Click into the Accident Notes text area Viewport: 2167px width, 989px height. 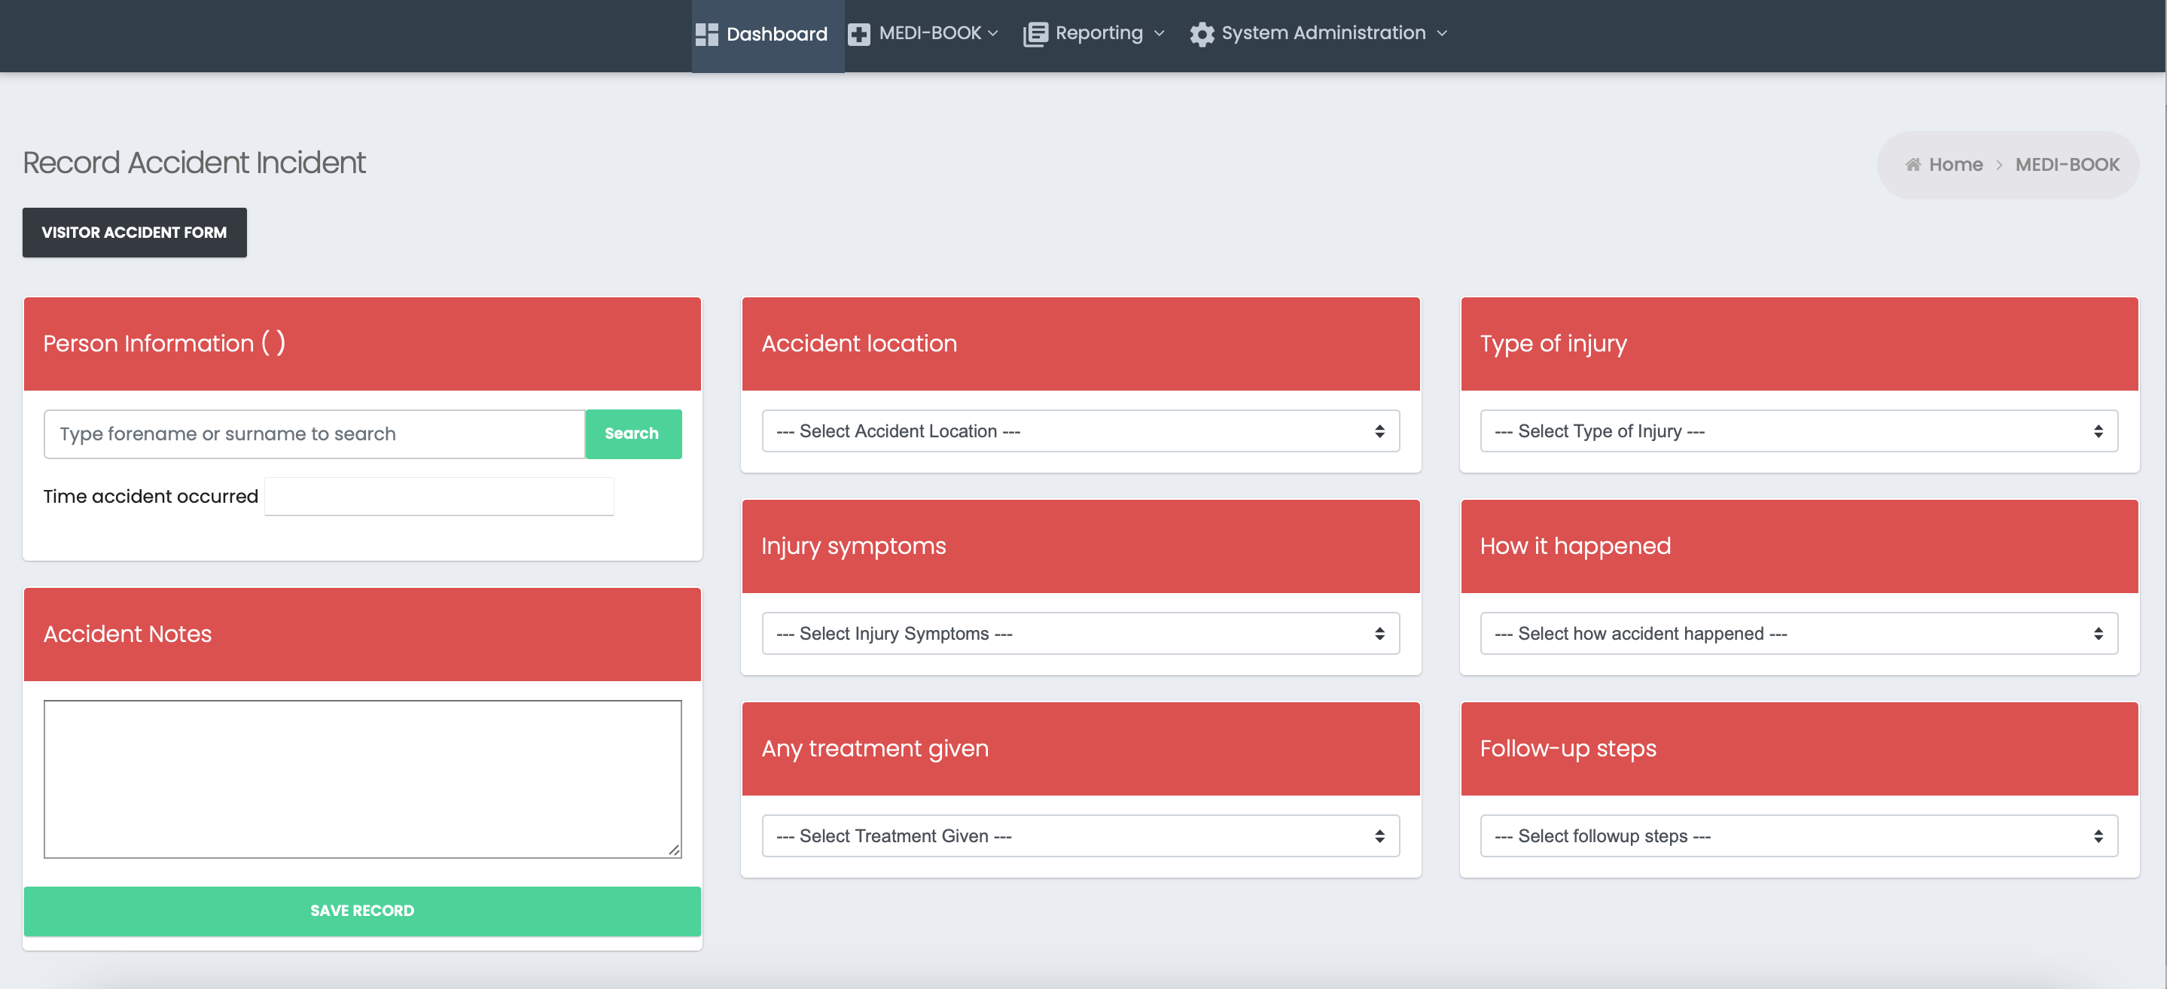[x=363, y=779]
